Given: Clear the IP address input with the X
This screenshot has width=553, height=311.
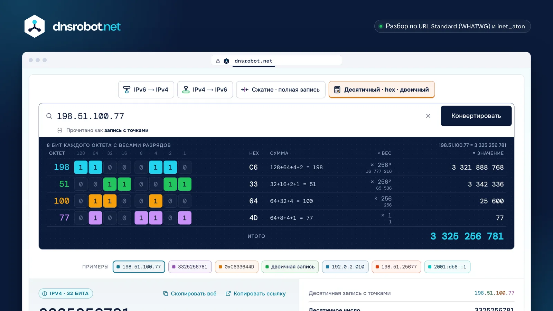Looking at the screenshot, I should tap(428, 116).
